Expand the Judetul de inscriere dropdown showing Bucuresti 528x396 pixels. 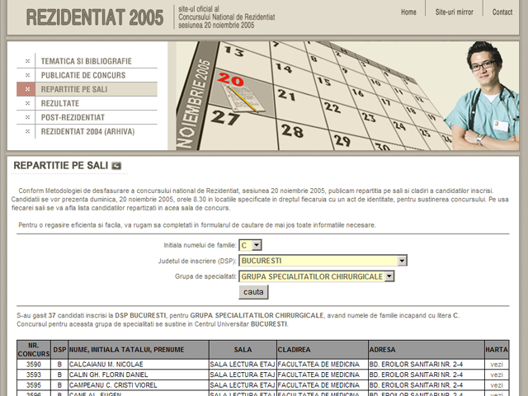tap(402, 261)
